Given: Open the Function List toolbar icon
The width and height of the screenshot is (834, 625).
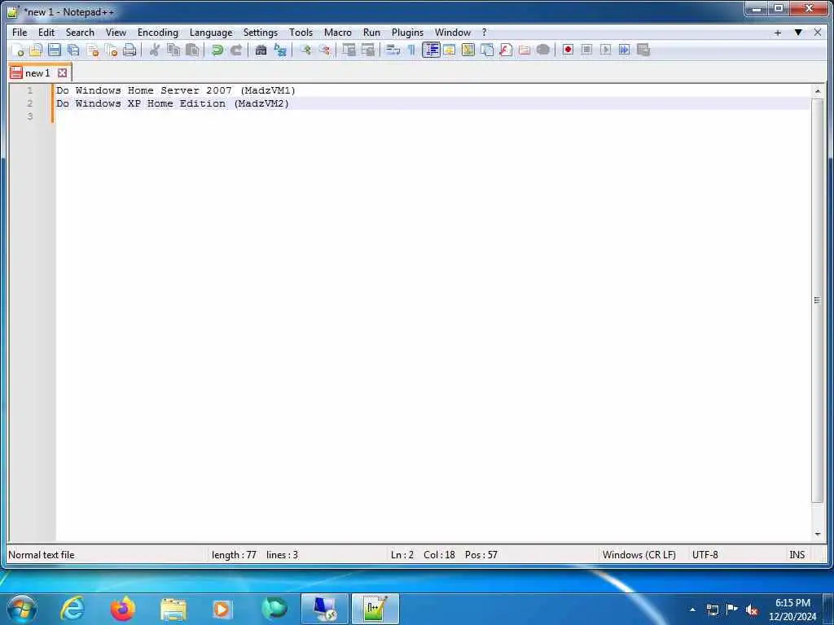Looking at the screenshot, I should 505,50.
